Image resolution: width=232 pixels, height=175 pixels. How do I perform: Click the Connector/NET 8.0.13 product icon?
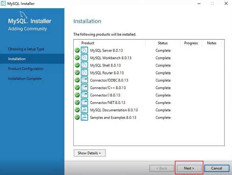tap(84, 103)
